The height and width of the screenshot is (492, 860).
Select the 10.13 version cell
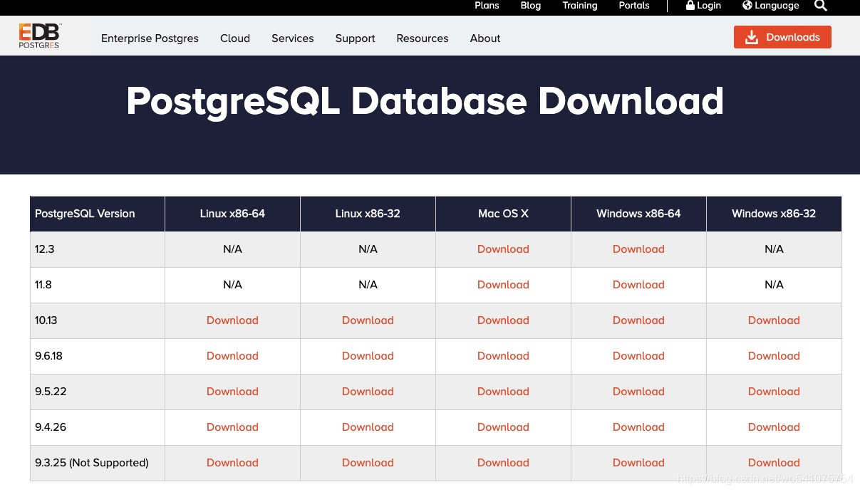(98, 320)
